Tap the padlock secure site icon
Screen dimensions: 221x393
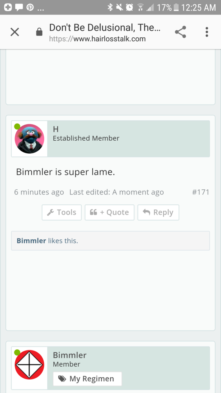tap(39, 32)
